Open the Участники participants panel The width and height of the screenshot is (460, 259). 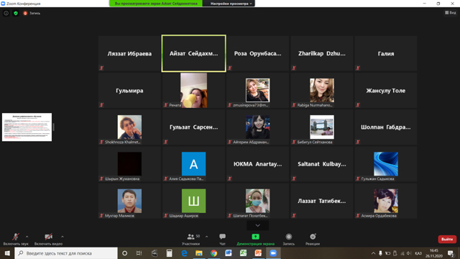pos(191,239)
